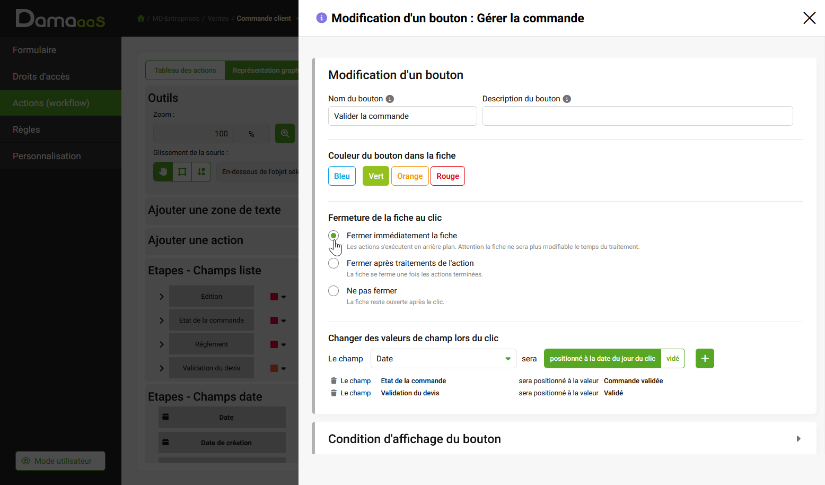825x485 pixels.
Task: Pick the Orange button color
Action: coord(410,176)
